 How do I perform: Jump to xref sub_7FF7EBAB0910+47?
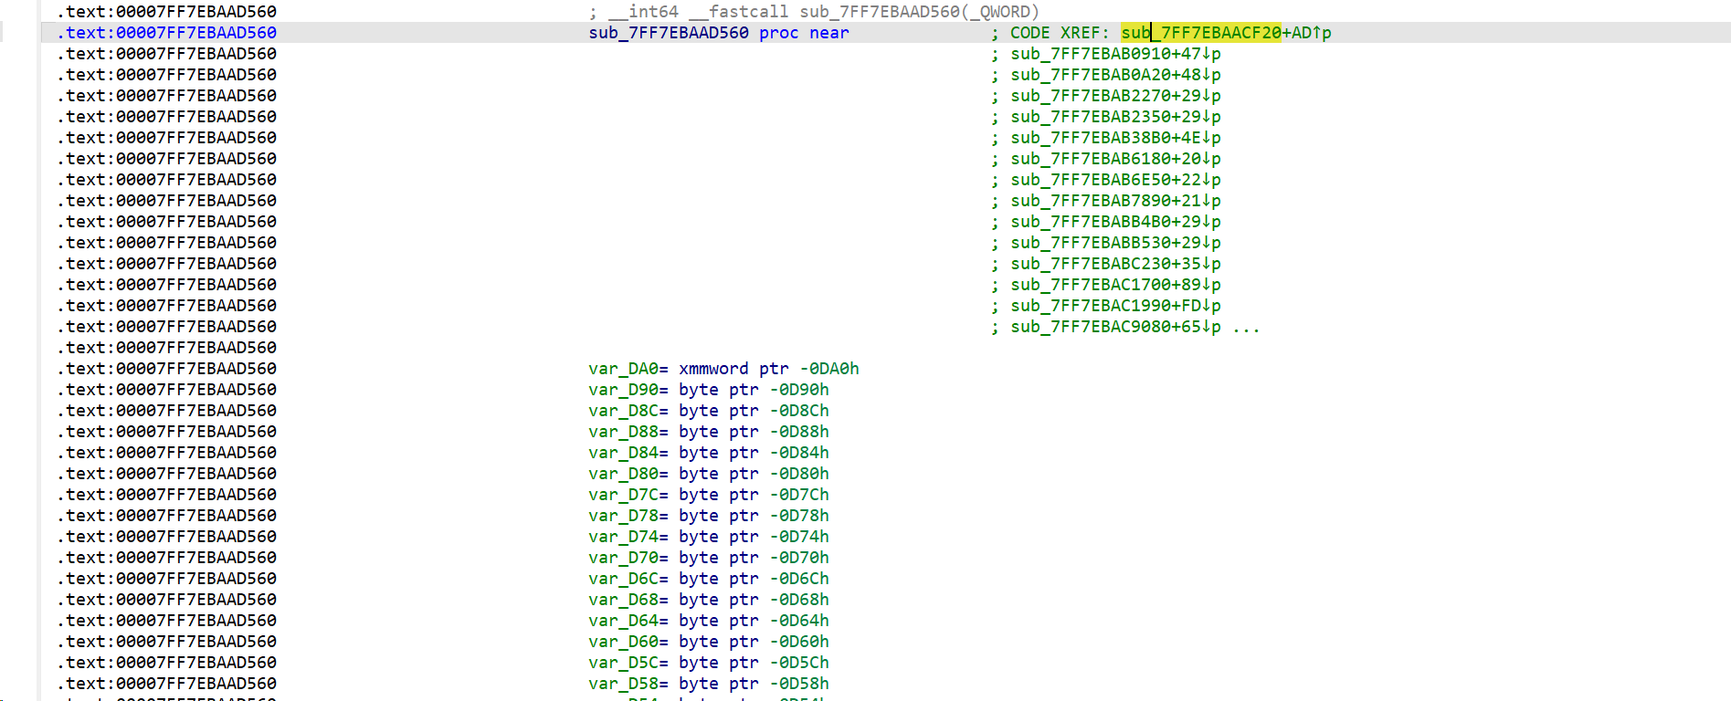coord(1114,54)
